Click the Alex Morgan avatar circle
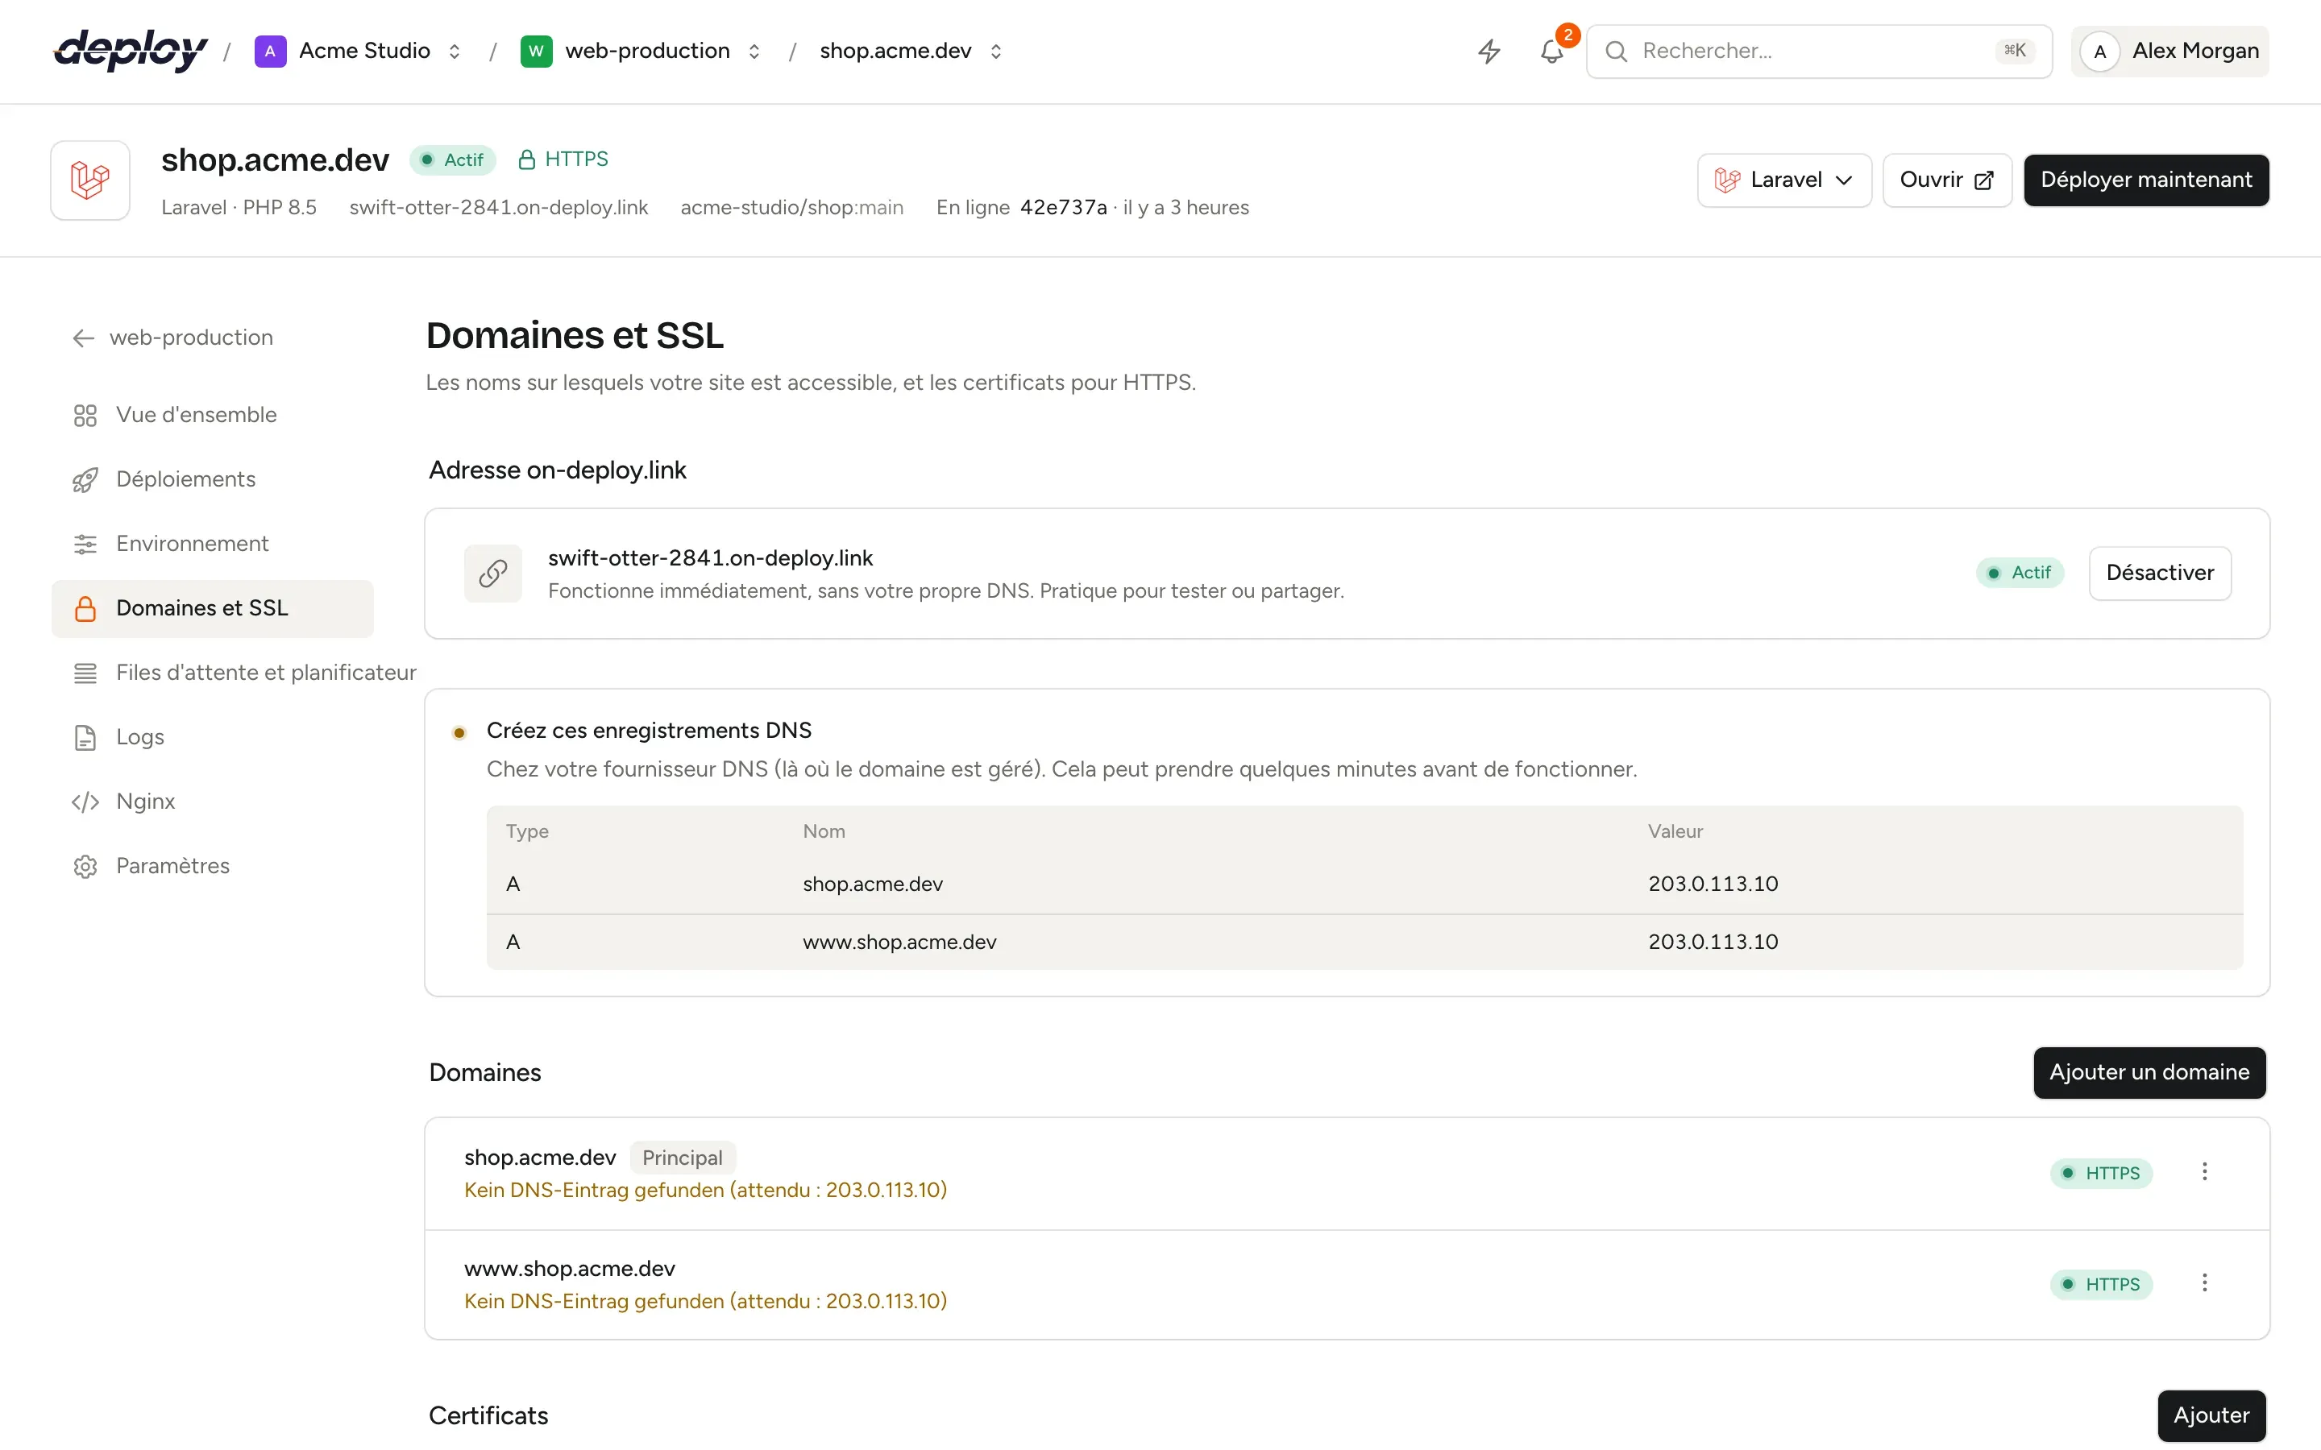2321x1450 pixels. click(2099, 51)
